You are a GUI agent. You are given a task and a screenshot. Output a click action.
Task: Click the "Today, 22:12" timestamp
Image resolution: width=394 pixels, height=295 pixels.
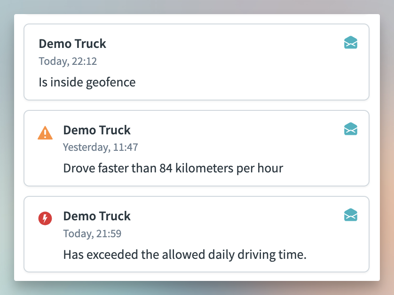click(68, 61)
